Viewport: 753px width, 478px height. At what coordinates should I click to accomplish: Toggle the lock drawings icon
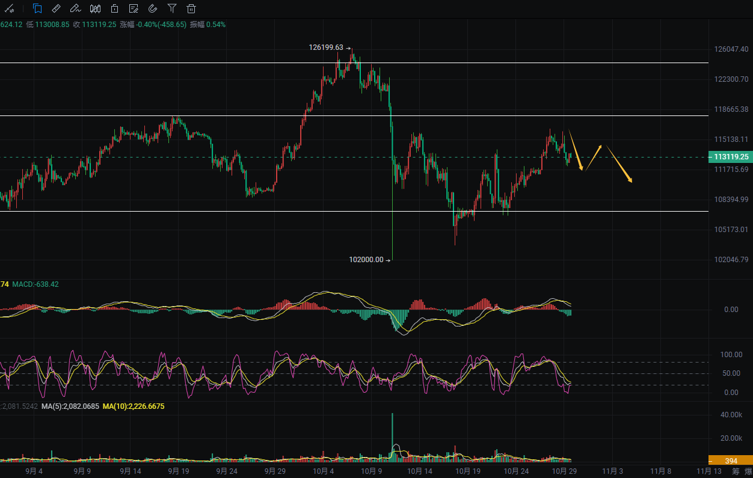click(x=114, y=8)
